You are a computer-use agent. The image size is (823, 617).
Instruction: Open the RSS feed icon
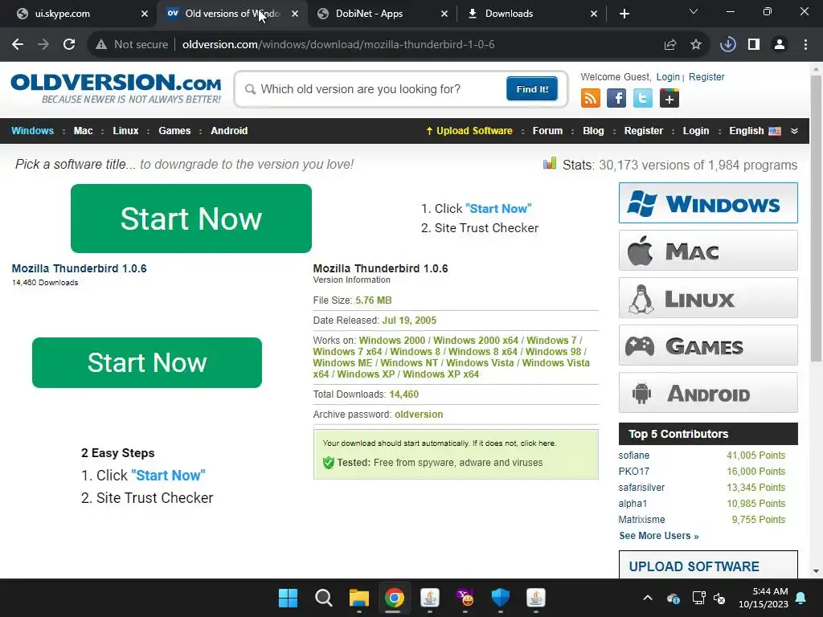591,98
